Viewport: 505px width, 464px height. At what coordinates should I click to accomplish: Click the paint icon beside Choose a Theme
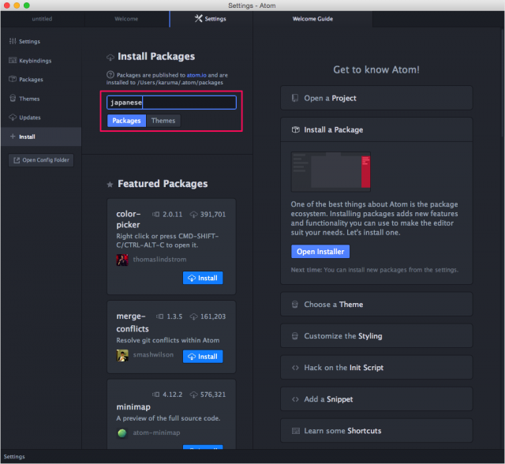(x=294, y=305)
